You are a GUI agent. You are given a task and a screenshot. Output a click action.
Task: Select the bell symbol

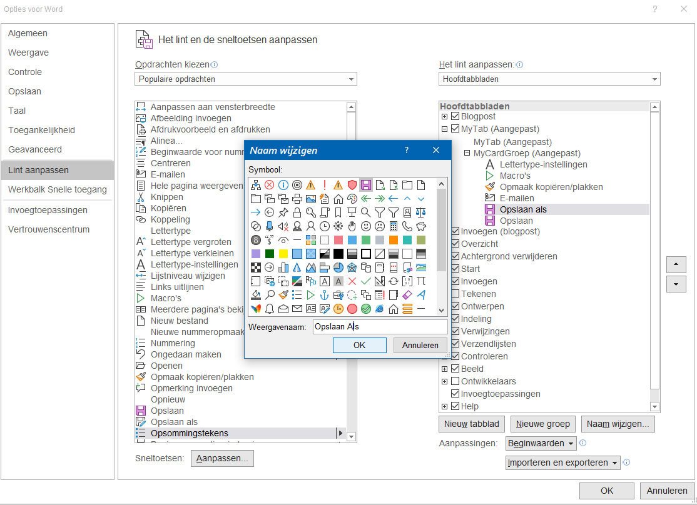tap(270, 309)
